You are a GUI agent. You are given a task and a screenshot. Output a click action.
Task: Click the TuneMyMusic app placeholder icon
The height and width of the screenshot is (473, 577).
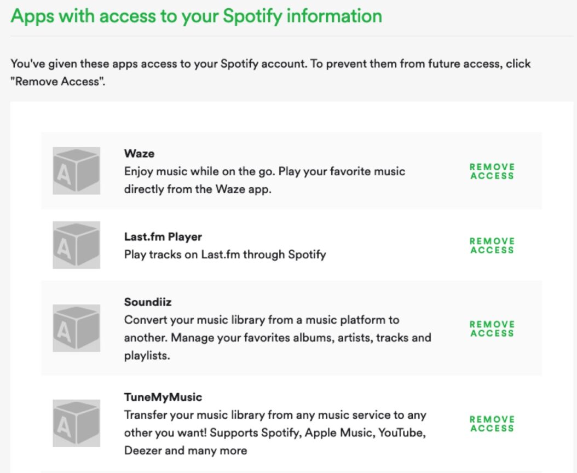tap(76, 423)
